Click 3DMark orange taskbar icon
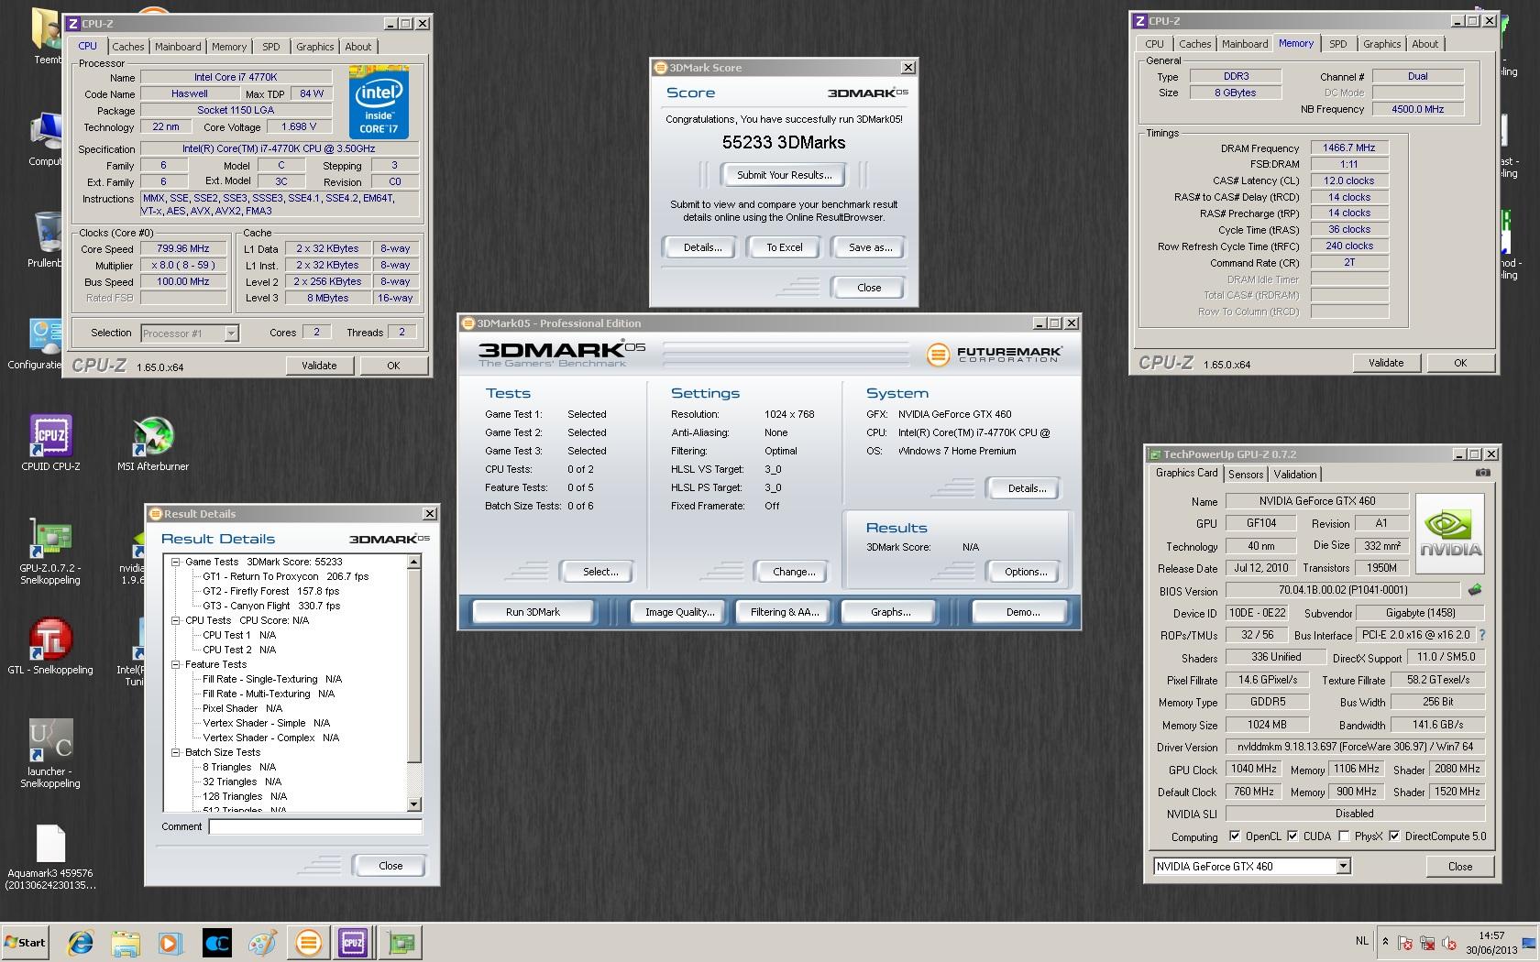Image resolution: width=1540 pixels, height=962 pixels. (308, 942)
